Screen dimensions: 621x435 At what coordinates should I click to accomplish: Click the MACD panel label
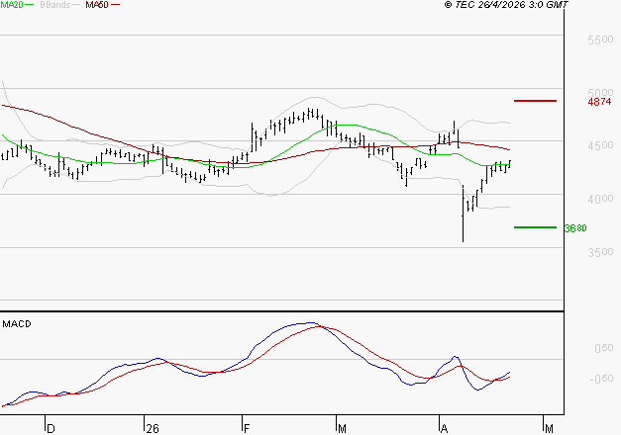point(17,324)
